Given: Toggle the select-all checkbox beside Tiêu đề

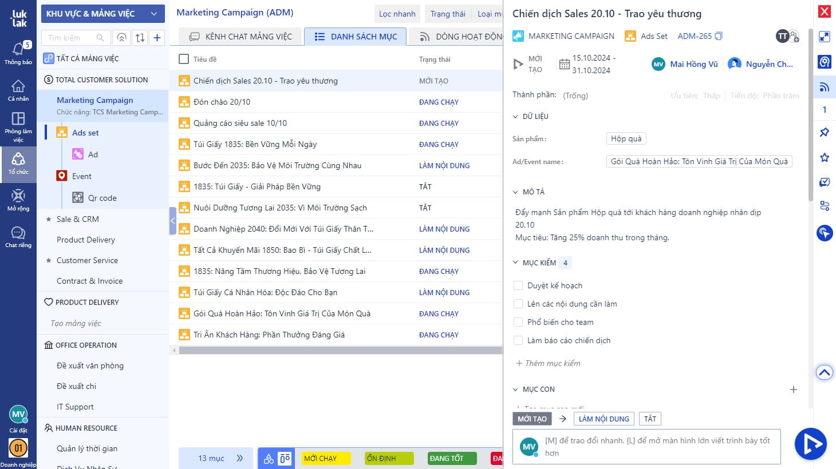Looking at the screenshot, I should click(184, 59).
